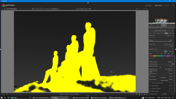Open the combine masks exclusive dropdown
Image resolution: width=176 pixels, height=99 pixels.
click(170, 62)
